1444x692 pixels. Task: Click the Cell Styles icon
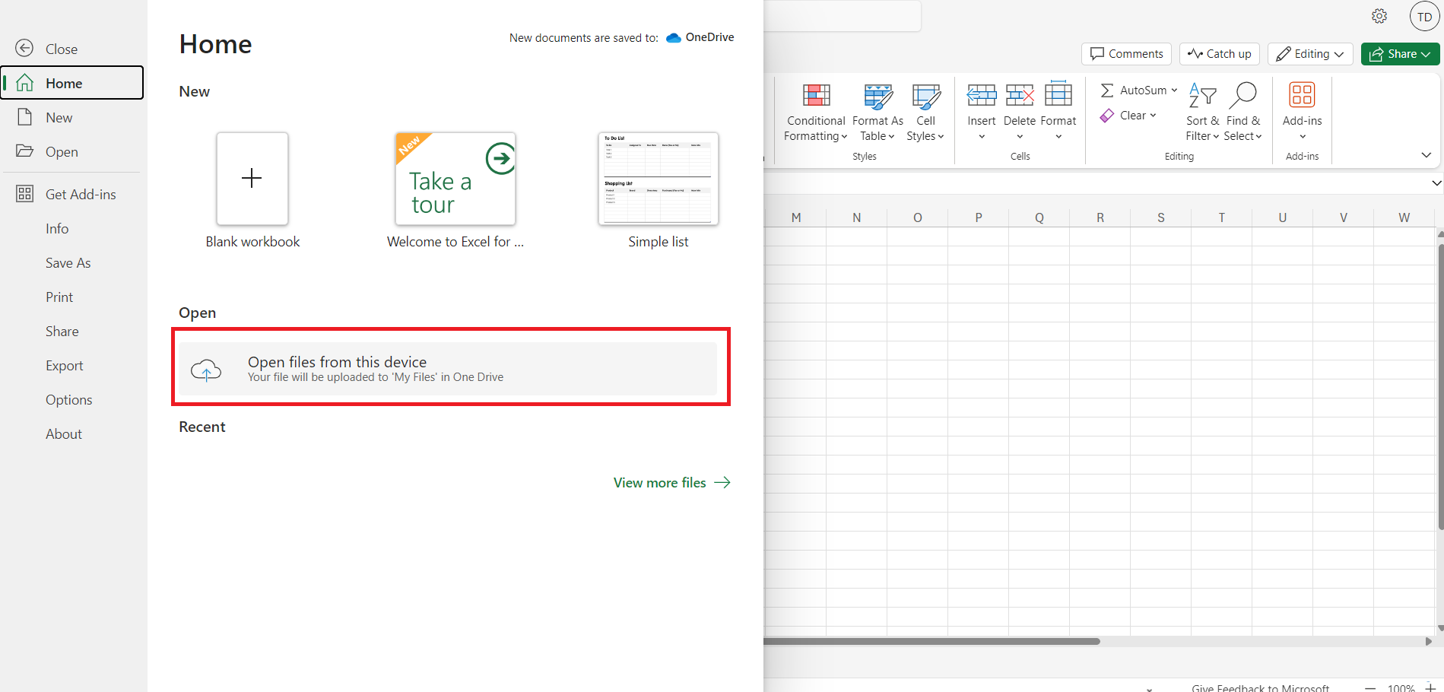pyautogui.click(x=925, y=96)
